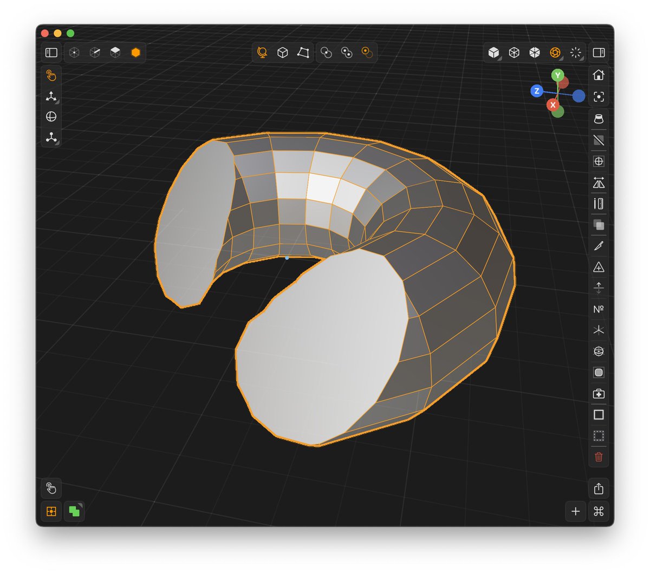Toggle the left sidebar panel
Viewport: 650px width, 574px height.
point(51,52)
